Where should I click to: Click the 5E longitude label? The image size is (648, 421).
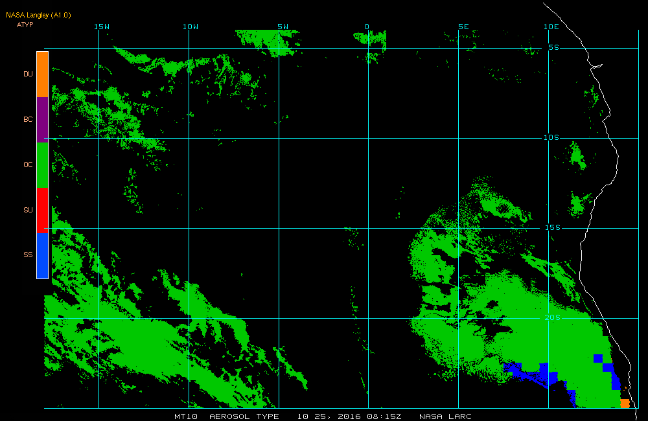(464, 27)
